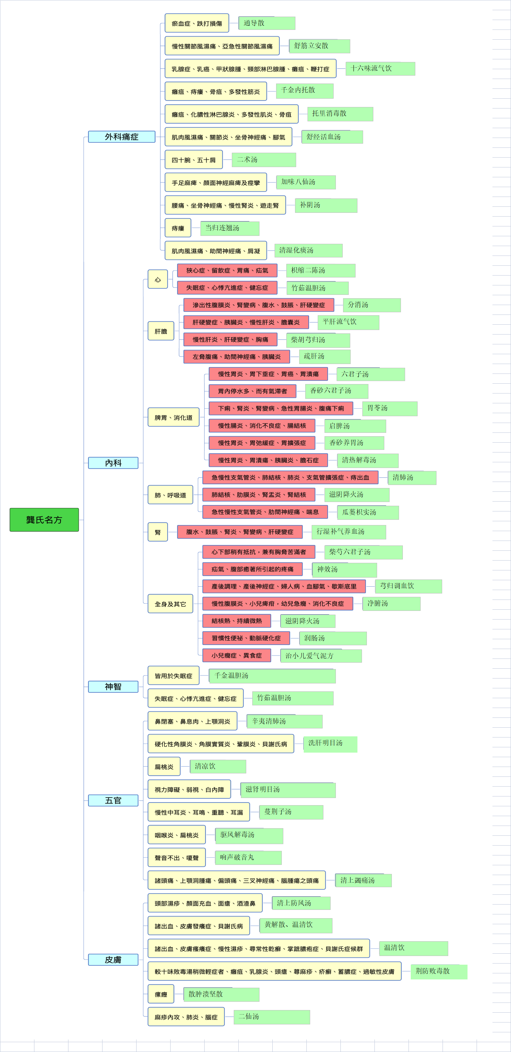Select the 平肝流气饮 node

pyautogui.click(x=348, y=322)
